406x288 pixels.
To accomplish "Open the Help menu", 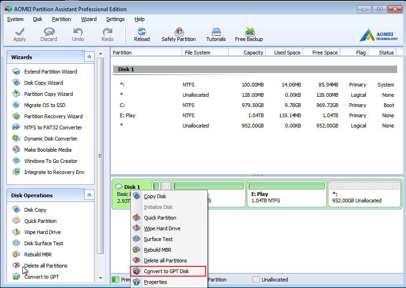I will pos(140,19).
